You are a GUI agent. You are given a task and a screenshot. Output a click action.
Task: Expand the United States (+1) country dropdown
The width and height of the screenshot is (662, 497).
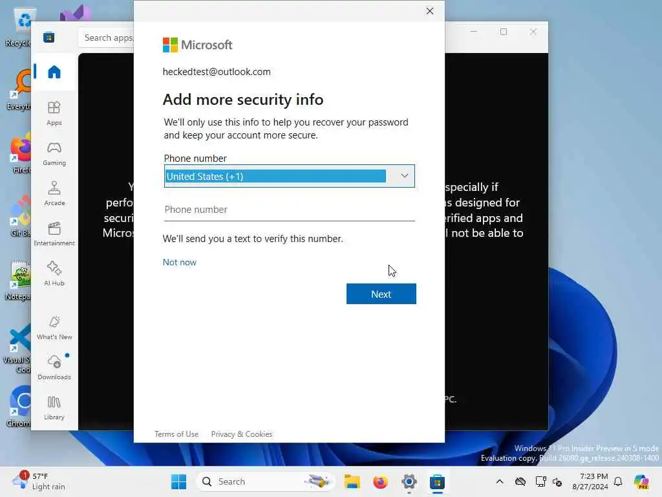click(x=289, y=176)
